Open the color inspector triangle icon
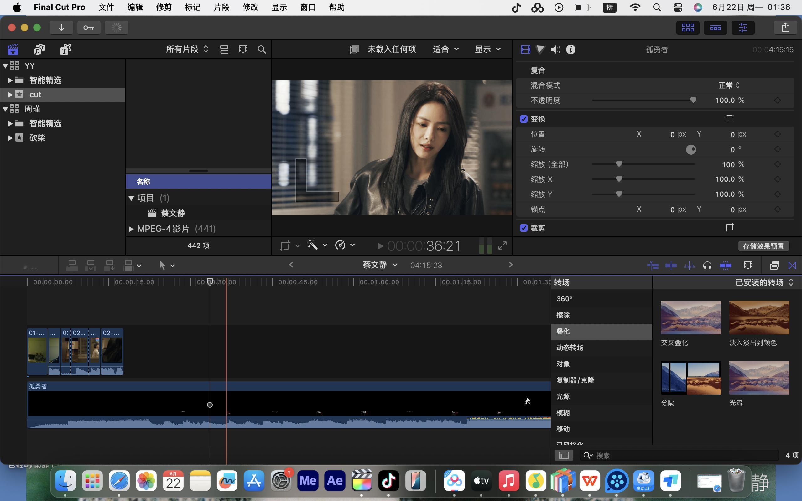 [x=540, y=49]
